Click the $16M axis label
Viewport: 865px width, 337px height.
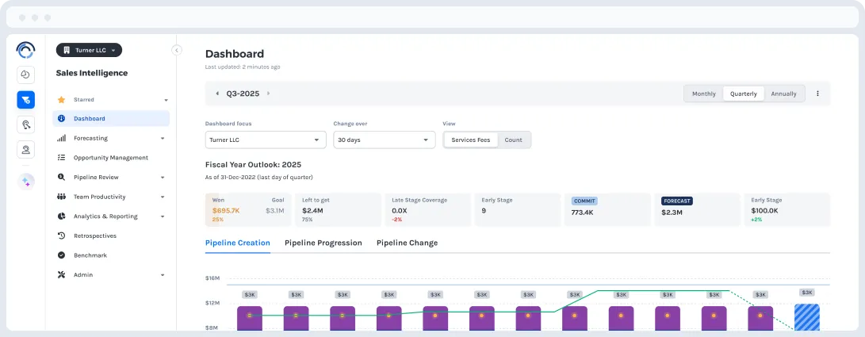click(x=212, y=278)
